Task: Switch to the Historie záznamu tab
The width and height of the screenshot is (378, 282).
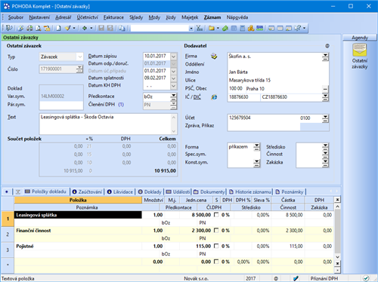Action: point(250,192)
